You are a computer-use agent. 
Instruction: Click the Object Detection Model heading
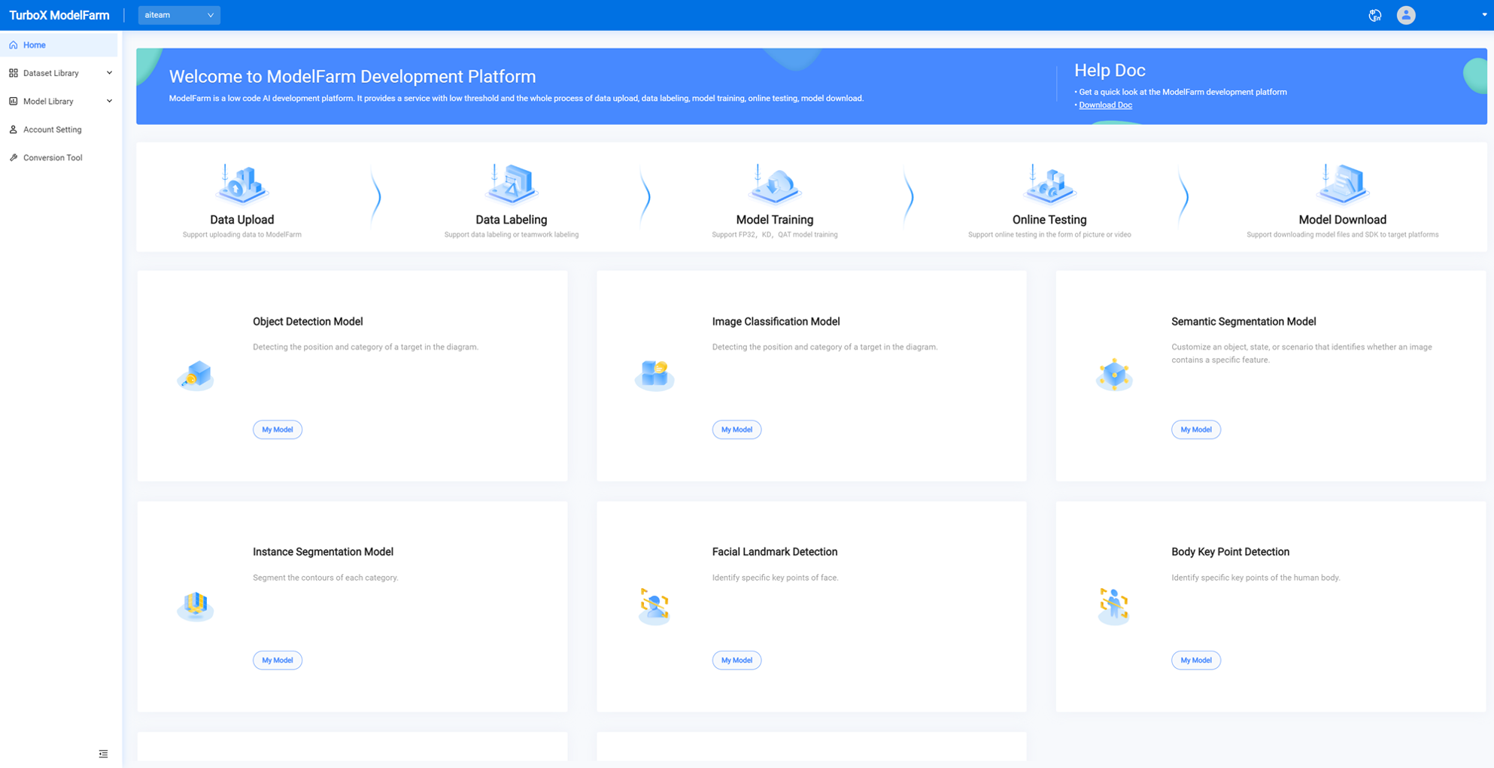coord(308,321)
